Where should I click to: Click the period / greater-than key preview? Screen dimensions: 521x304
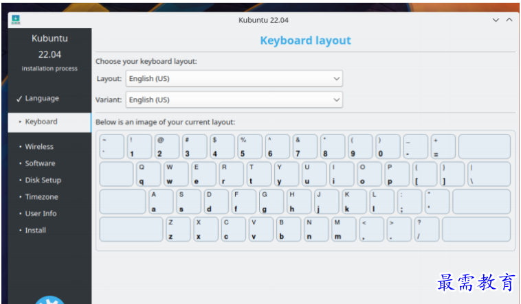pos(399,229)
